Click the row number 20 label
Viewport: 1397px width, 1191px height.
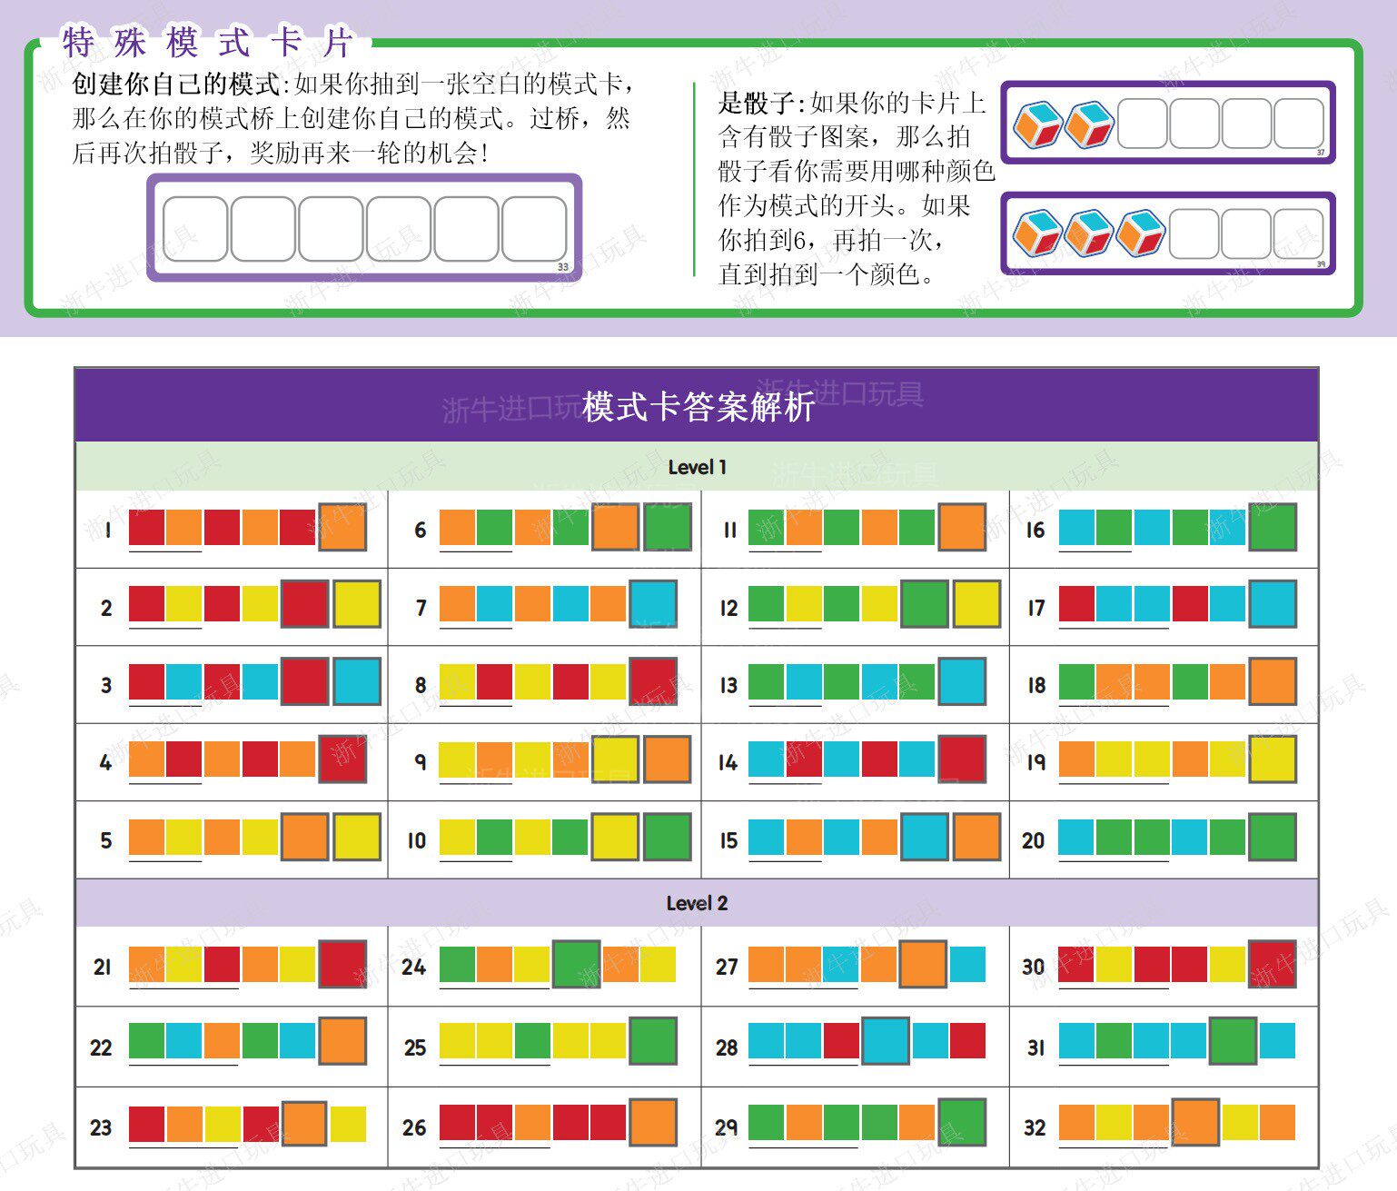[x=1034, y=840]
